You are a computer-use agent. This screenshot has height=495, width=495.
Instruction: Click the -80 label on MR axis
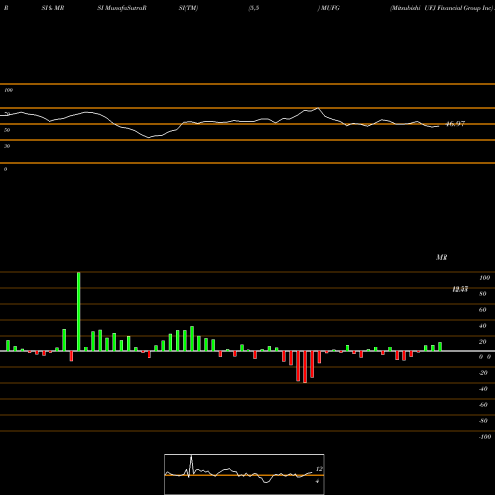[x=483, y=421]
